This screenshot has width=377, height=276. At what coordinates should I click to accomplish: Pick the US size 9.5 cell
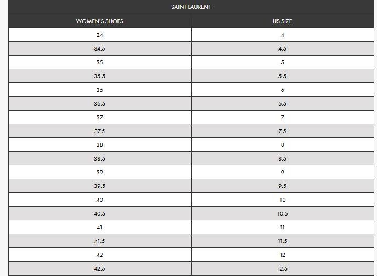point(282,186)
